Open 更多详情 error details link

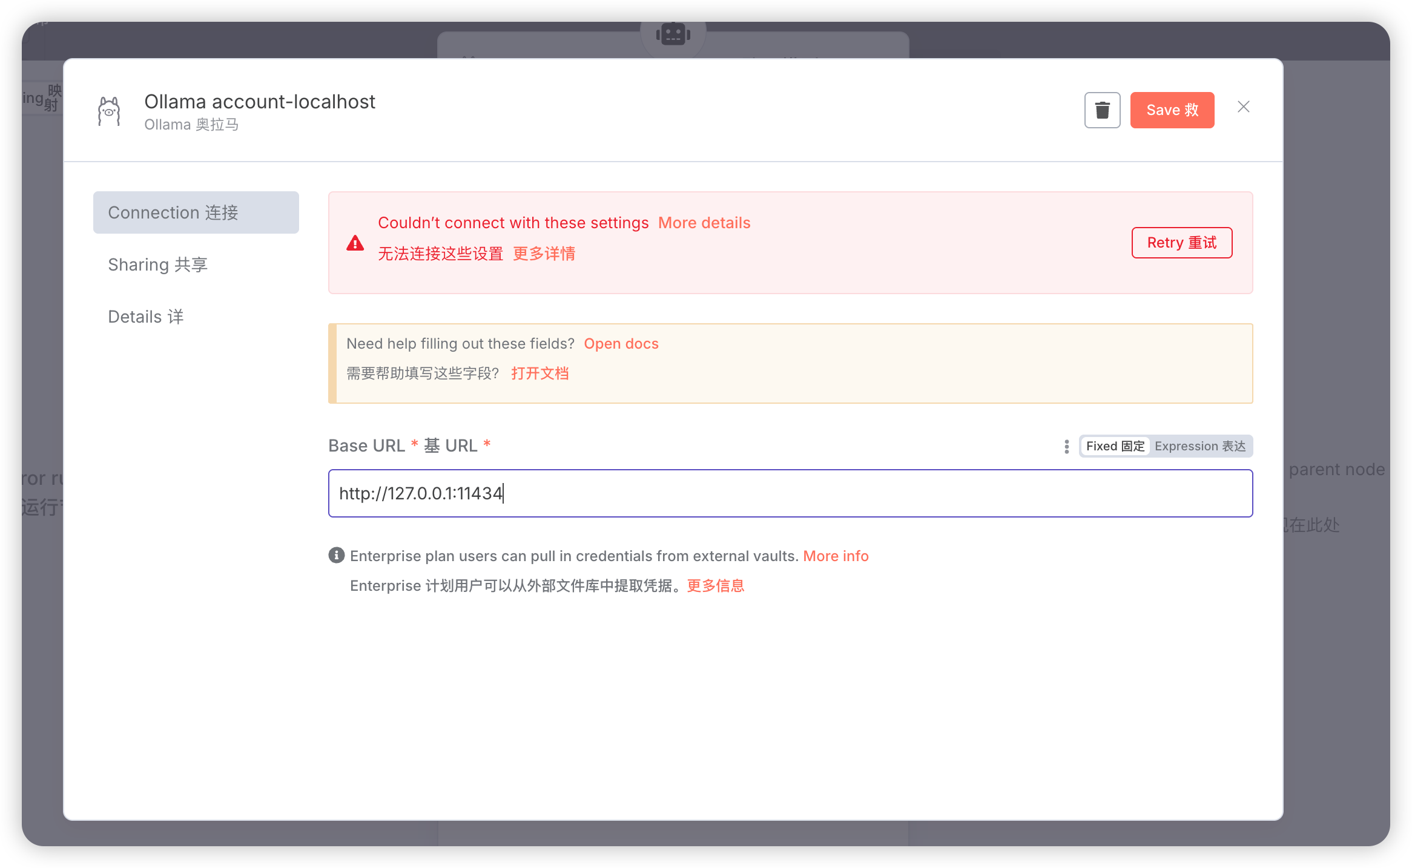tap(544, 254)
